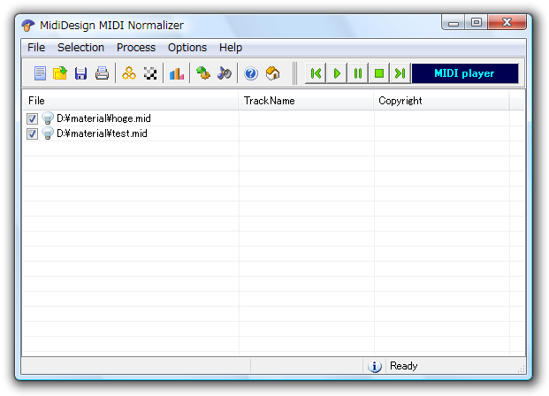This screenshot has width=549, height=396.
Task: Click the green gear process icon
Action: [203, 73]
